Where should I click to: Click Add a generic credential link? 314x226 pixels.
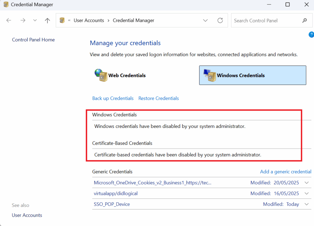click(x=285, y=172)
